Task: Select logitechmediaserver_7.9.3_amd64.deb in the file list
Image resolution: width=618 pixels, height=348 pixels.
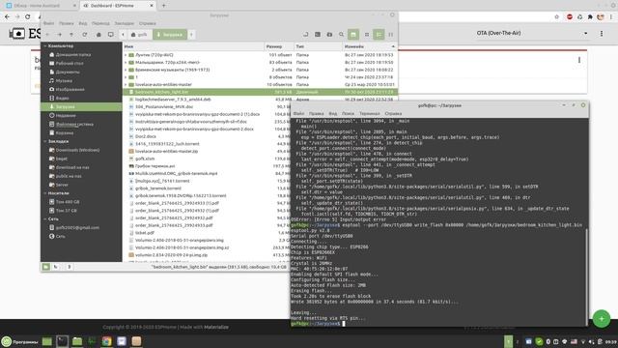Action: pos(173,100)
